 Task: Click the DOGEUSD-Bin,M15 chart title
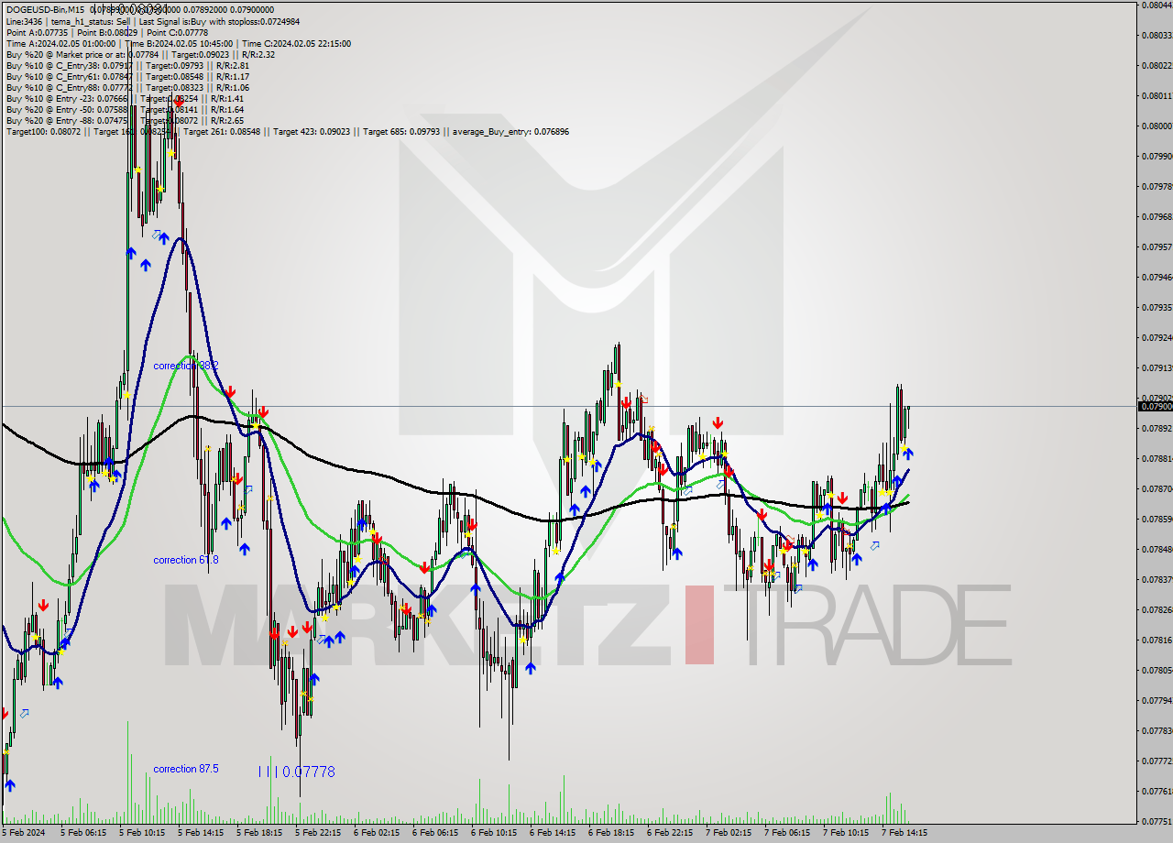click(x=46, y=10)
